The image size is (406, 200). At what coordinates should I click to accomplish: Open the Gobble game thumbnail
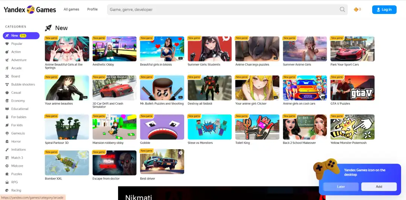coord(162,127)
